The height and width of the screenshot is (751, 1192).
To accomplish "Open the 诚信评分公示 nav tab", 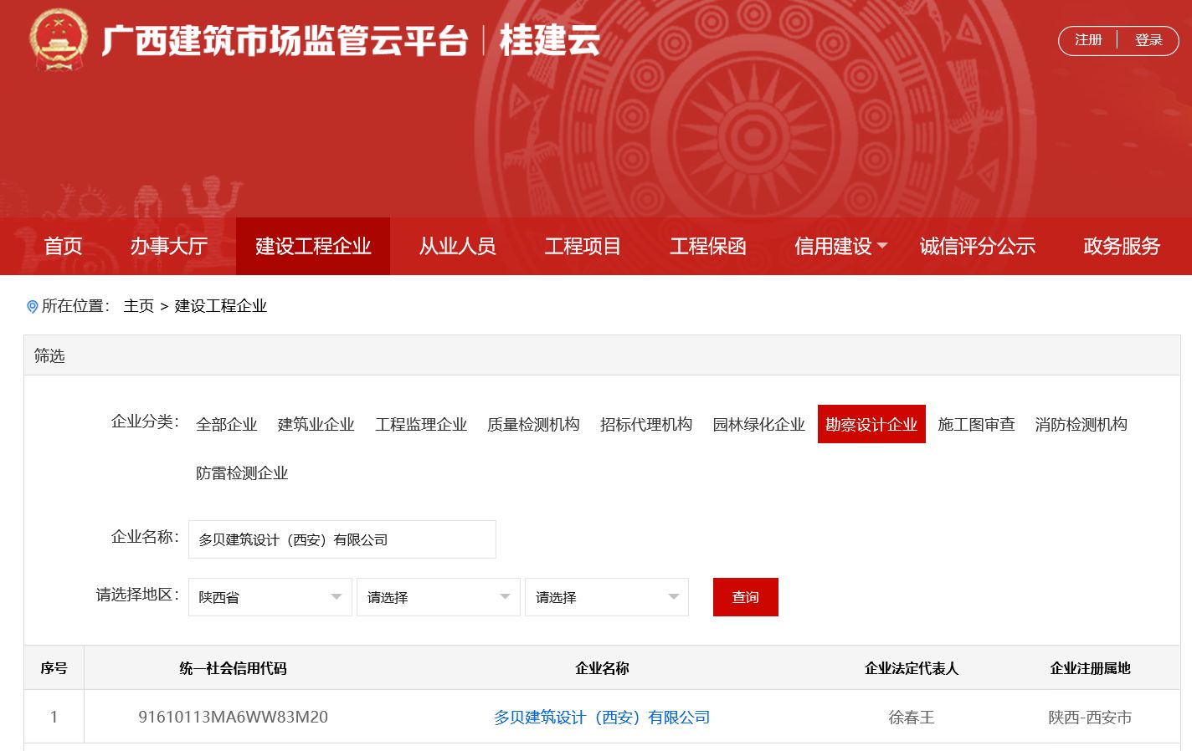I will 977,246.
